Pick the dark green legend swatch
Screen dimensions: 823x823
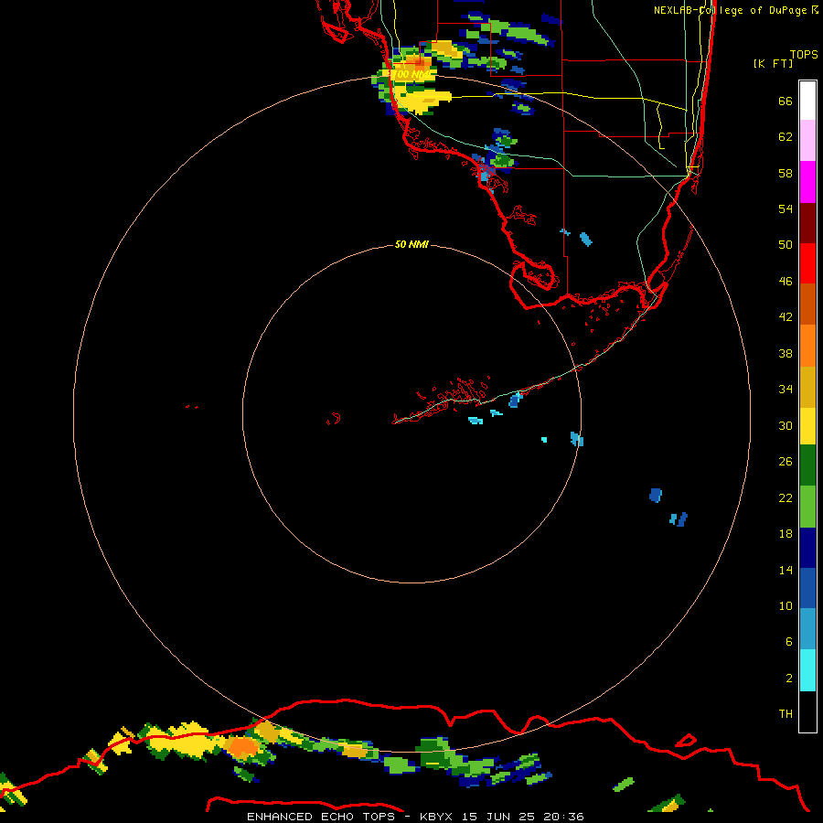[807, 465]
